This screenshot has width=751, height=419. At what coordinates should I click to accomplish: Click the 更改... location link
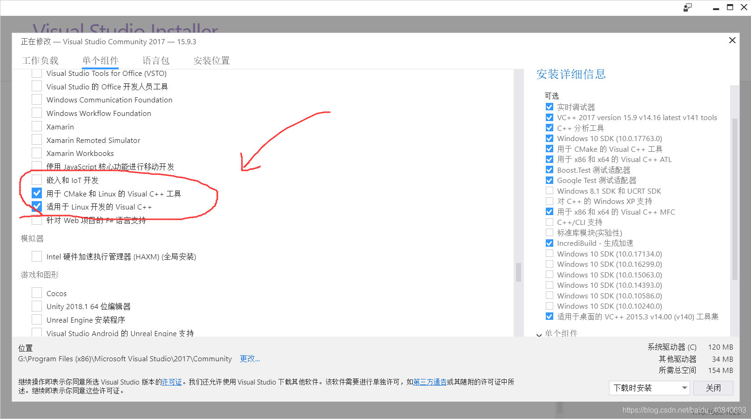pyautogui.click(x=249, y=358)
